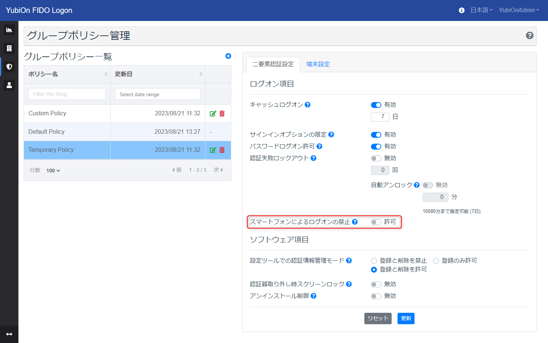Delete the Custom Policy row
The image size is (548, 343).
222,113
